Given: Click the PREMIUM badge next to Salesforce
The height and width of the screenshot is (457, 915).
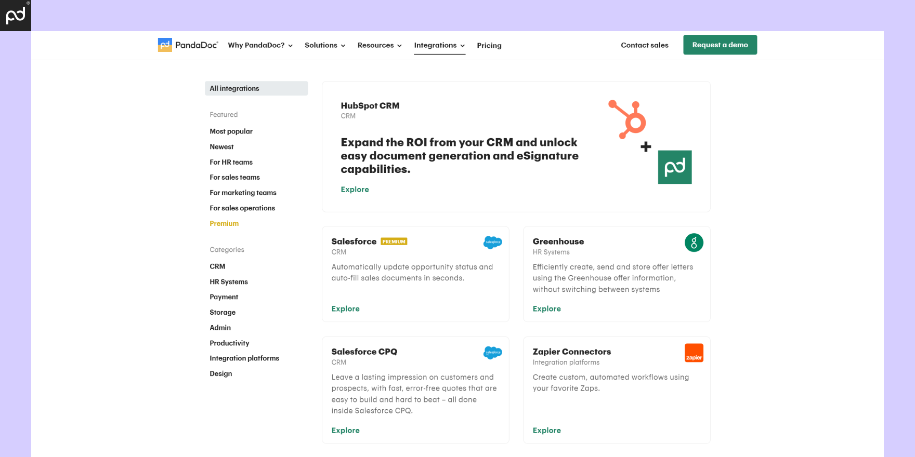Looking at the screenshot, I should coord(394,241).
